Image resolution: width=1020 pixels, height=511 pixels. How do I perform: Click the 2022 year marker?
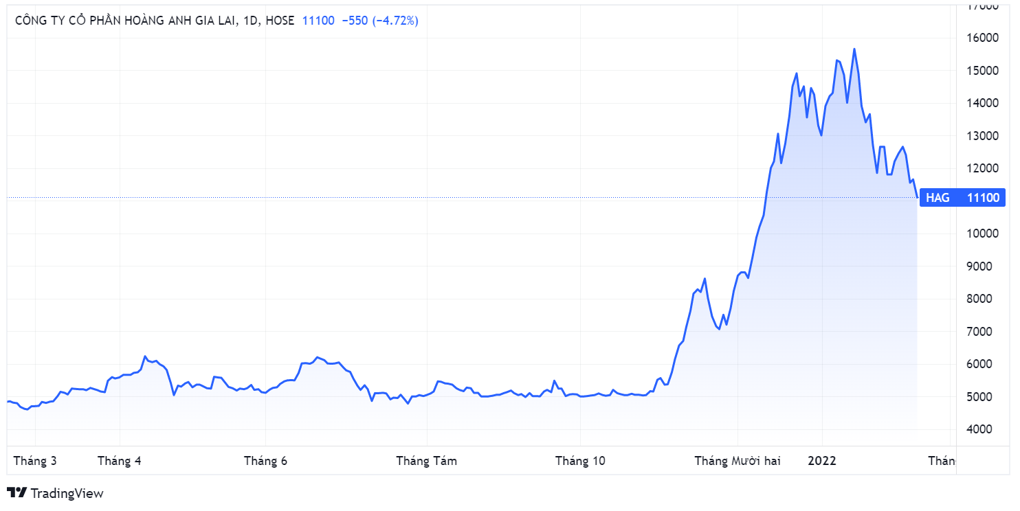pyautogui.click(x=821, y=461)
